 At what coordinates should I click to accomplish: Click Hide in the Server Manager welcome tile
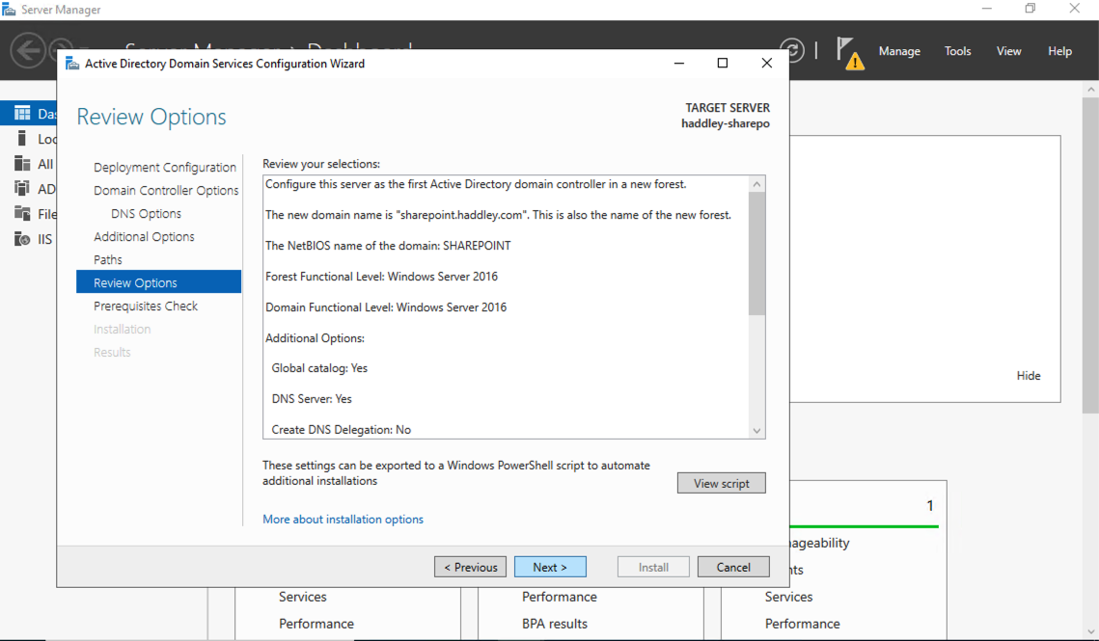pyautogui.click(x=1029, y=376)
